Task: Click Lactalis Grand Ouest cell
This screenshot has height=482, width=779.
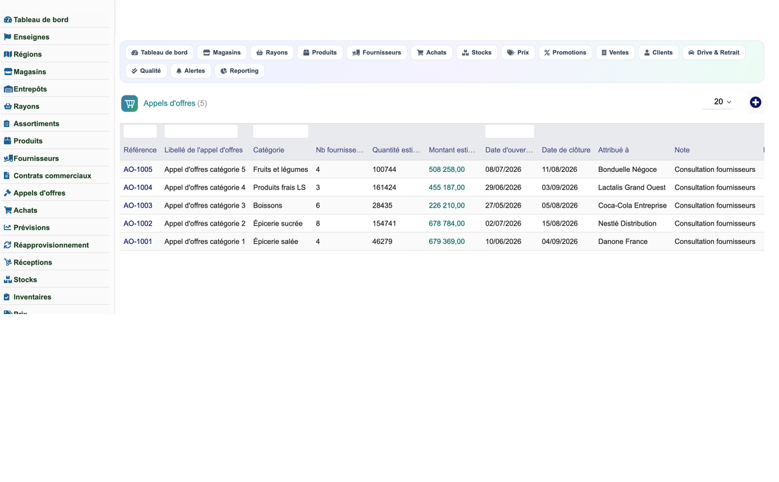Action: click(x=632, y=187)
